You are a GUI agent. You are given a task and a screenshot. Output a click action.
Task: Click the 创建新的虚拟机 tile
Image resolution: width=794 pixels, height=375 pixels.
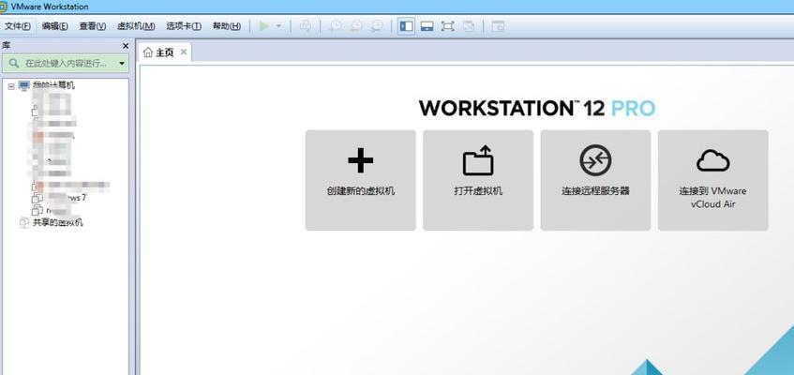pyautogui.click(x=361, y=180)
